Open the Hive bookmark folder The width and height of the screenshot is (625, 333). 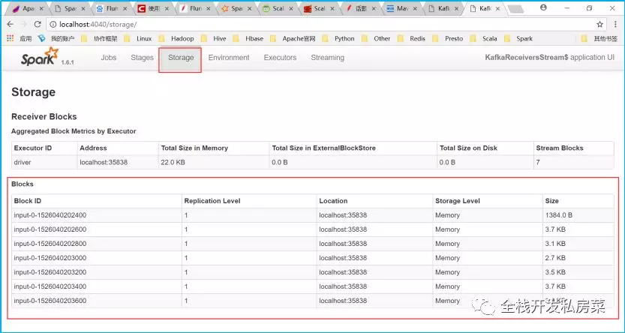214,39
